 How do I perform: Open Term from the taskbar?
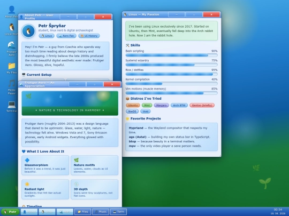118,212
